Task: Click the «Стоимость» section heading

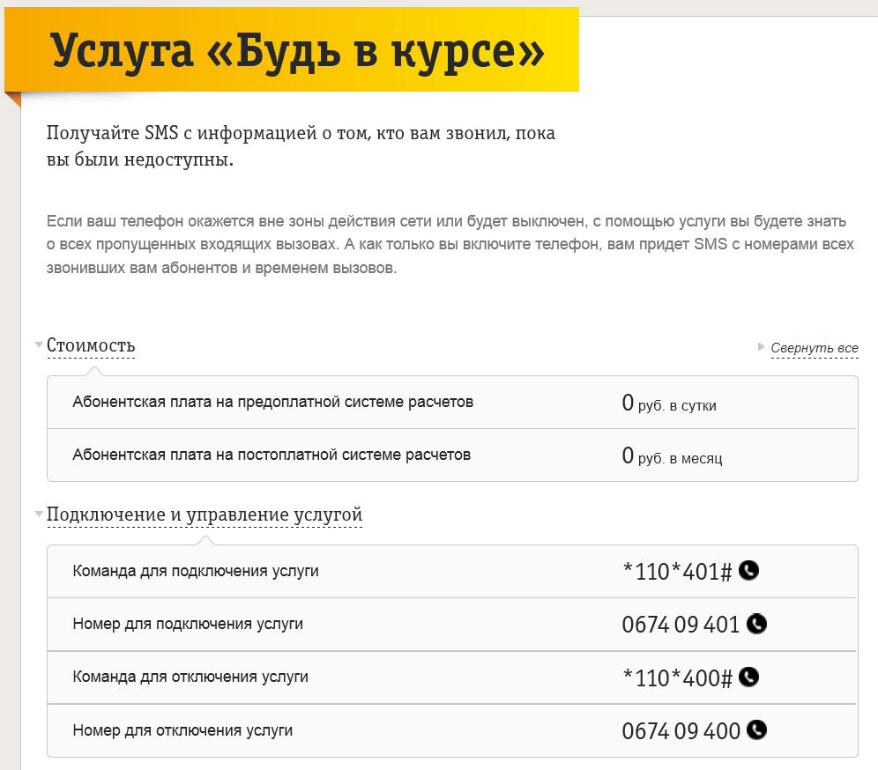Action: [91, 345]
